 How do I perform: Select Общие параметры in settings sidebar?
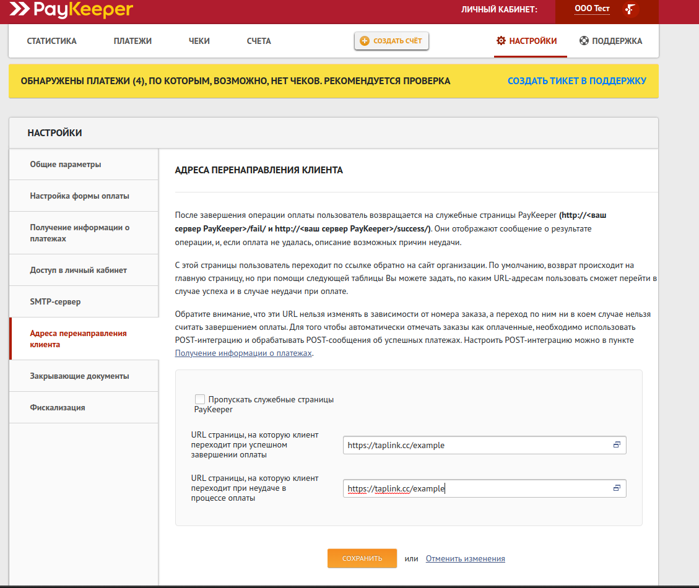coord(84,165)
